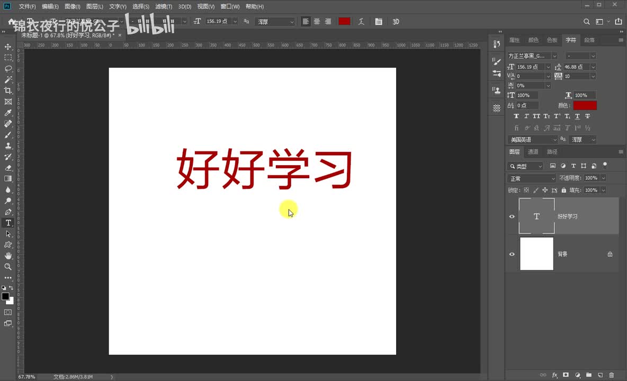This screenshot has height=381, width=627.
Task: Open the 滤镜(T) menu
Action: tap(164, 6)
